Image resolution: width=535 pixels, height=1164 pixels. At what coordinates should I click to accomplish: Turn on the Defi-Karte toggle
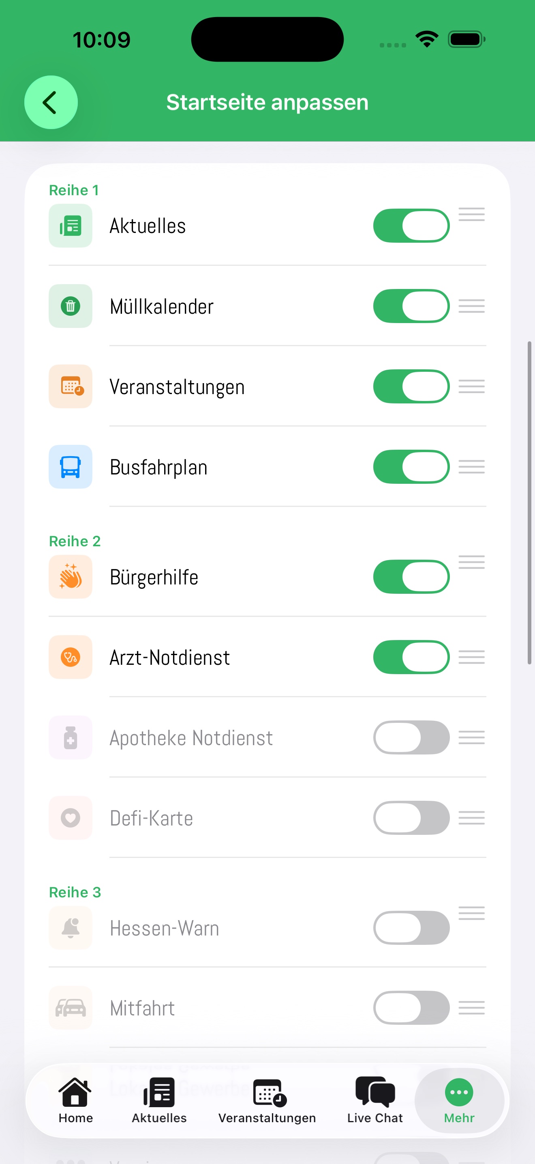411,818
